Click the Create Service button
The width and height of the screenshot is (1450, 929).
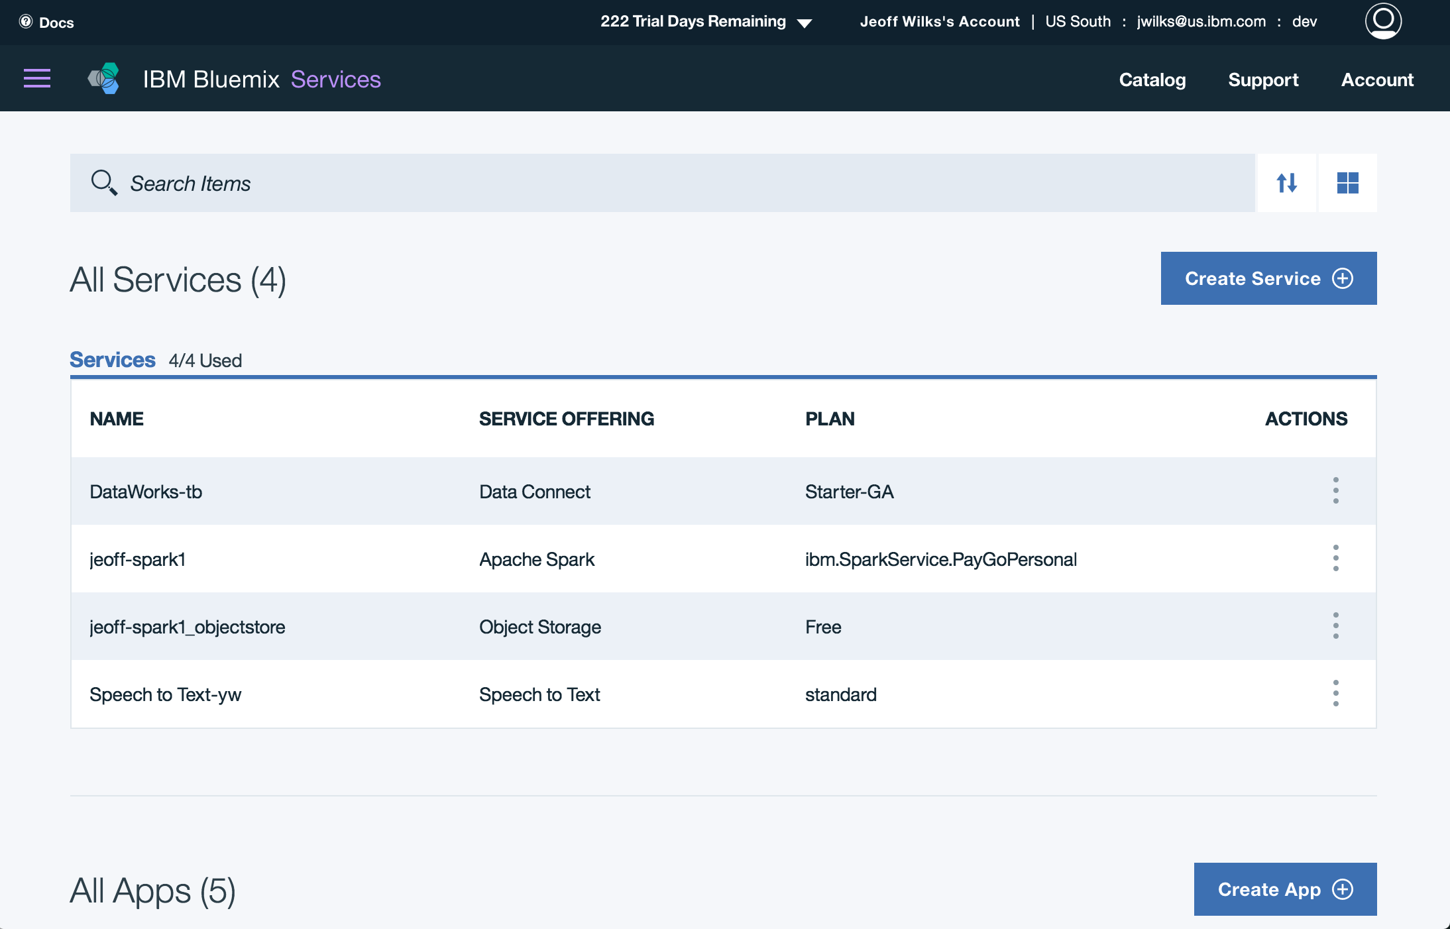point(1268,278)
